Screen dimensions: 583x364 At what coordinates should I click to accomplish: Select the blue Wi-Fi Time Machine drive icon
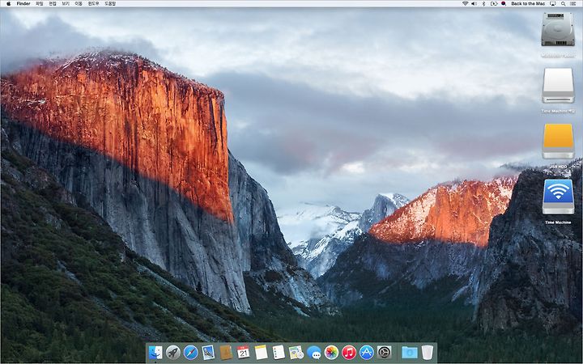point(558,197)
